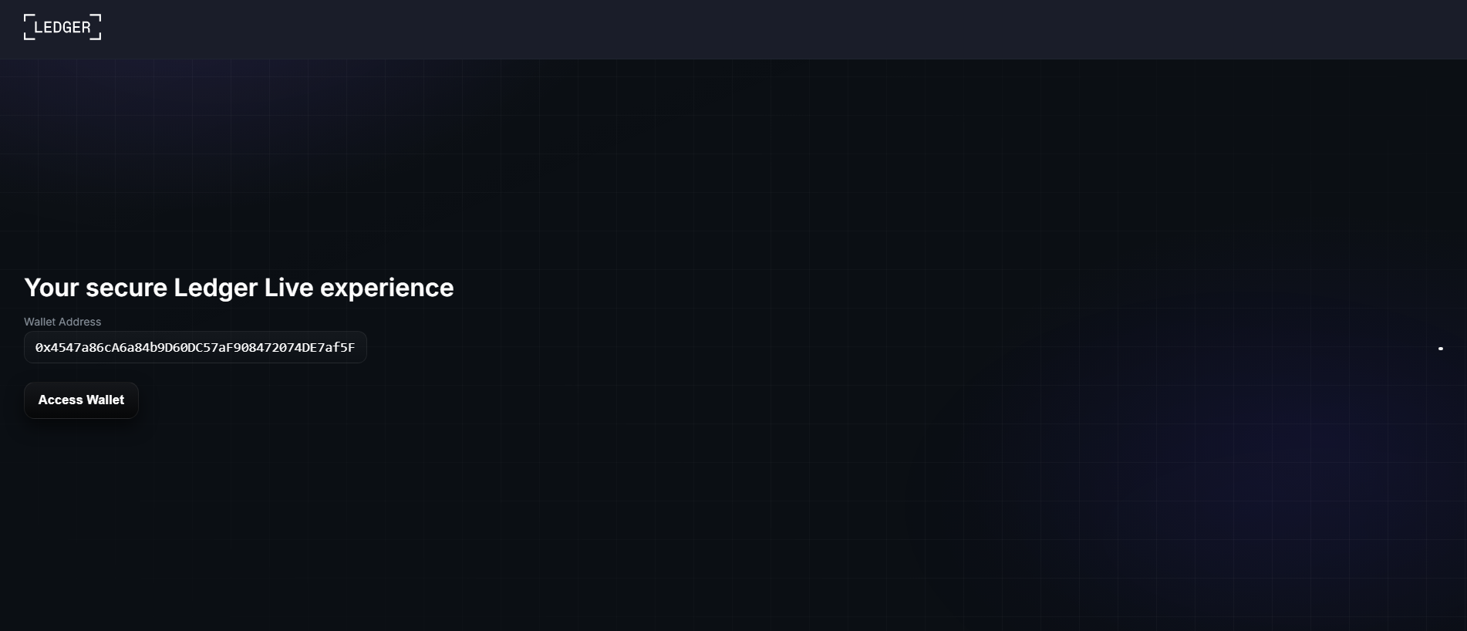This screenshot has width=1467, height=631.
Task: Activate the wallet address entry box
Action: click(x=195, y=347)
